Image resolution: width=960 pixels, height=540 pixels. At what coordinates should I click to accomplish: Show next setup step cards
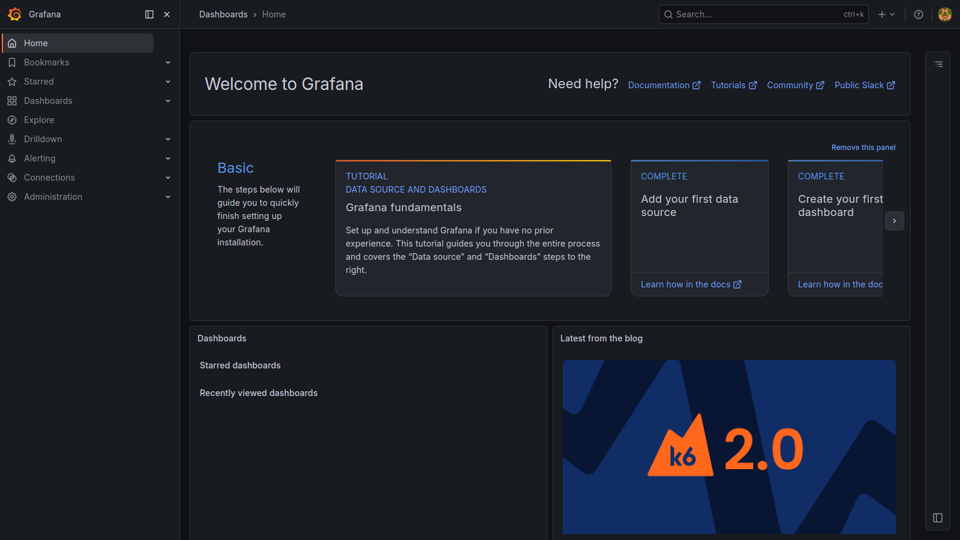tap(895, 221)
